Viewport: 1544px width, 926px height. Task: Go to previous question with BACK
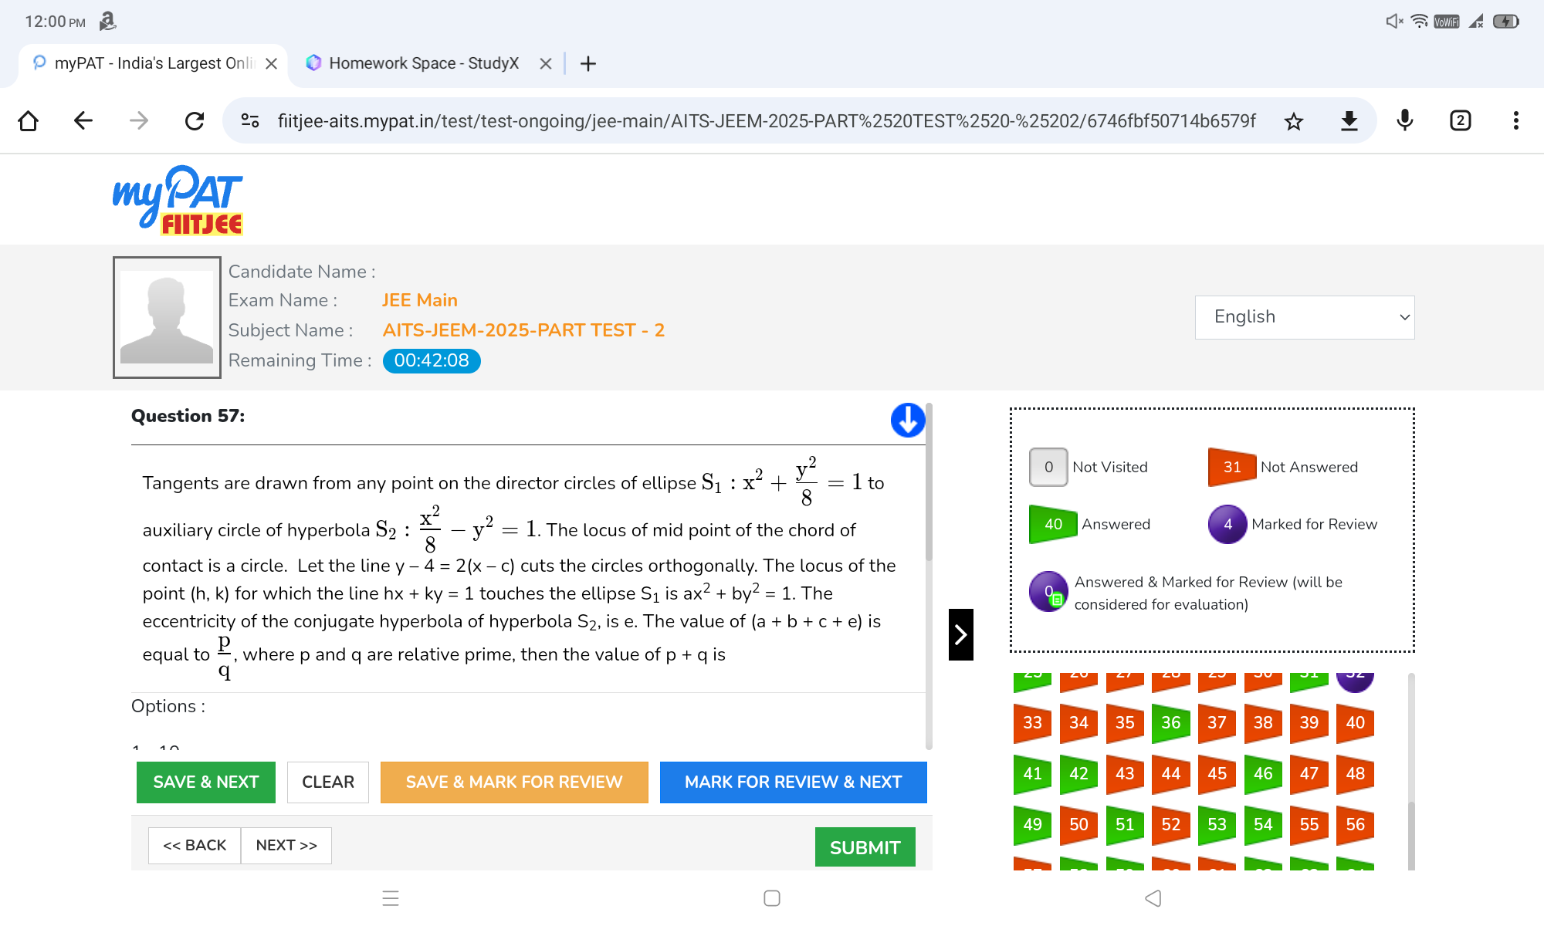(195, 845)
